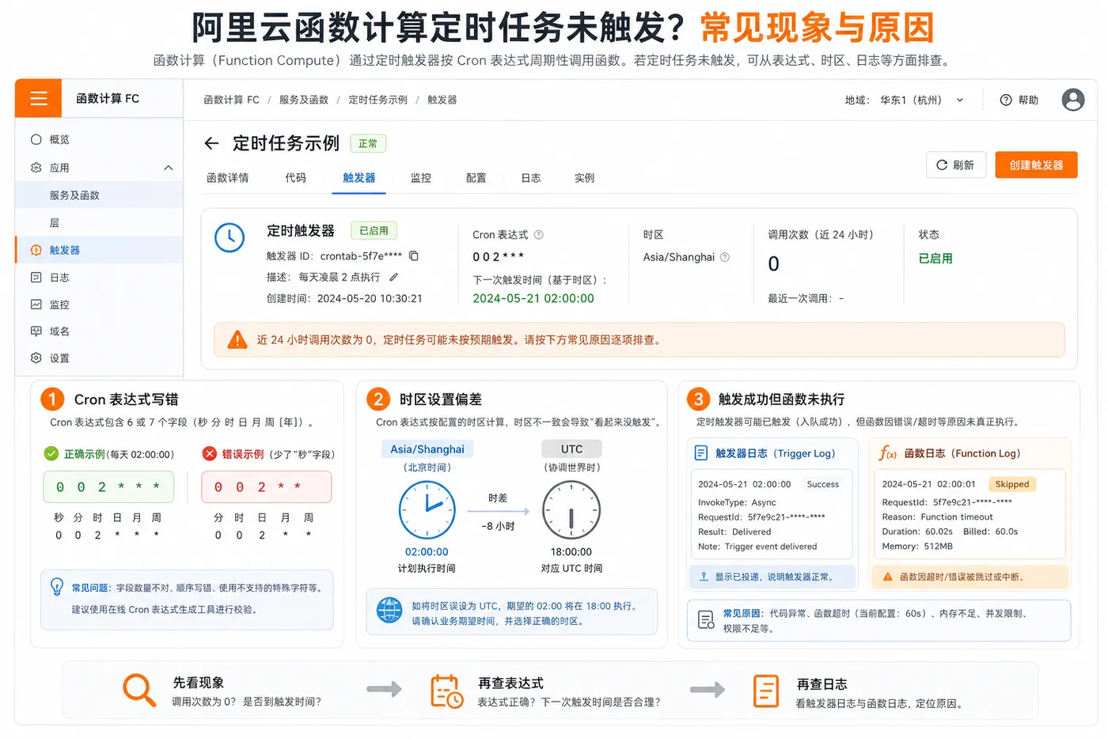Open the user avatar icon
Screen dimensions: 1108x738
1073,100
